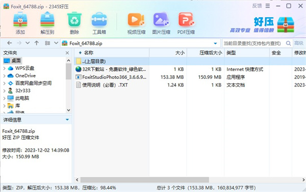
Task: Click the 1.24 KB size cell
Action: pyautogui.click(x=175, y=85)
